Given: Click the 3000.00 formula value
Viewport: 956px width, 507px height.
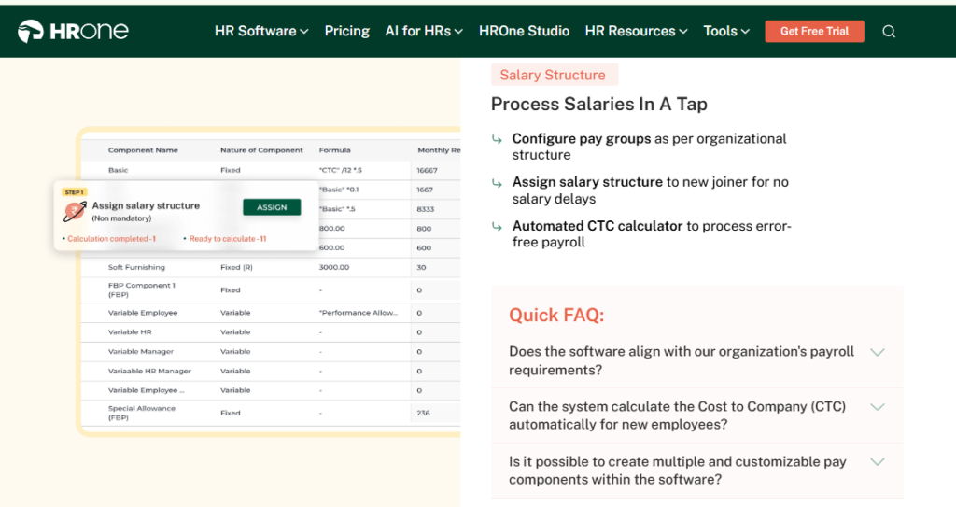Looking at the screenshot, I should [334, 267].
